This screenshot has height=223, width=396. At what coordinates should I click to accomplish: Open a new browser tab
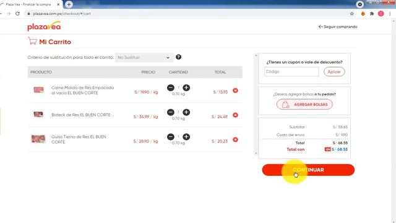[x=69, y=4]
